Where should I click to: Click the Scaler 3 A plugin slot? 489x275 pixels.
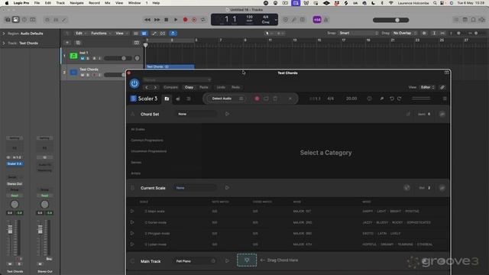point(15,163)
